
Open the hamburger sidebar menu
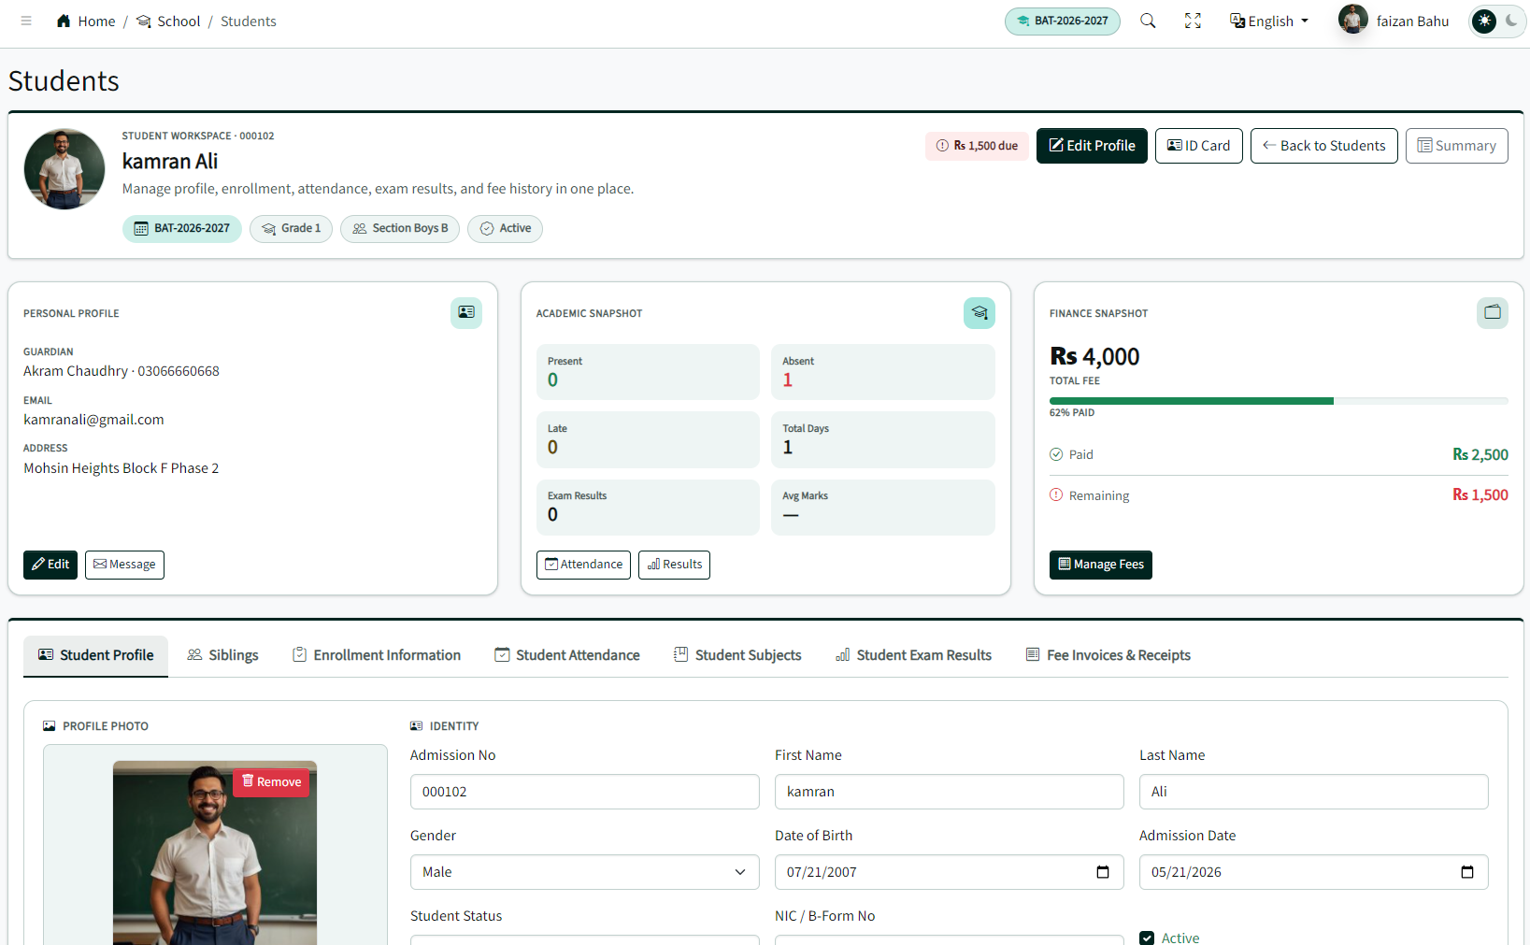(x=26, y=21)
